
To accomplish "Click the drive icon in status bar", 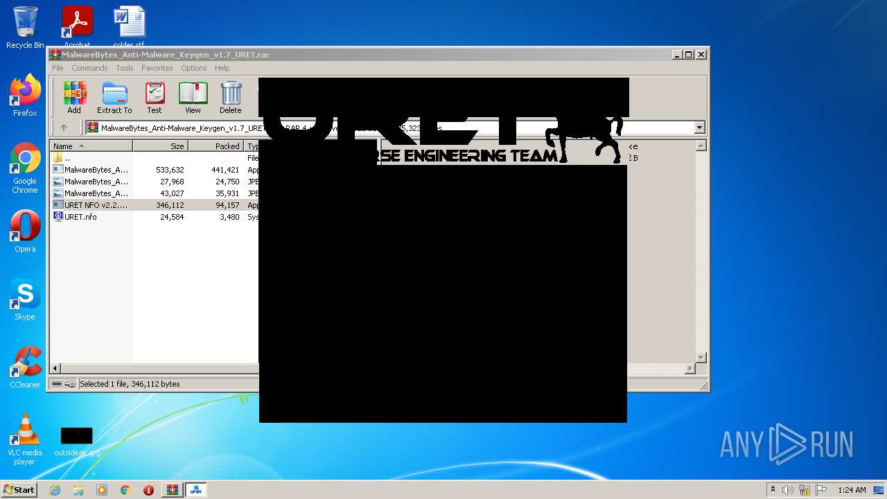I will [57, 384].
